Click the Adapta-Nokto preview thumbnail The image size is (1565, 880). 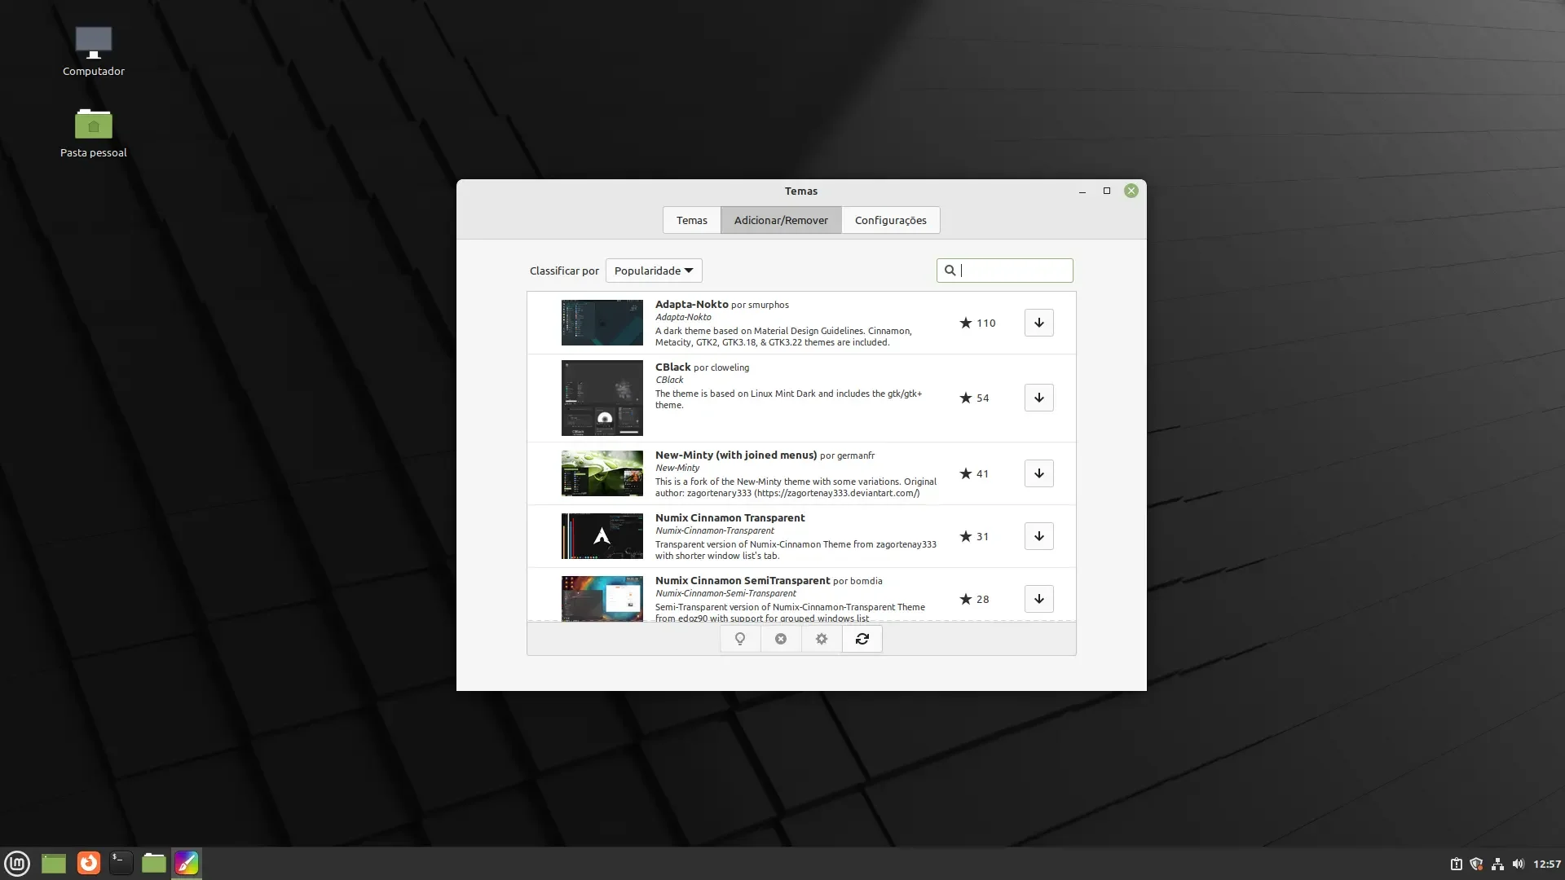click(602, 323)
